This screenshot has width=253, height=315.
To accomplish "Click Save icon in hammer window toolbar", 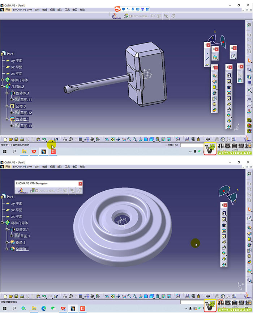I will tap(16, 139).
